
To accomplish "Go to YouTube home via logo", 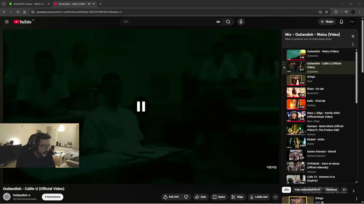I will pyautogui.click(x=22, y=22).
